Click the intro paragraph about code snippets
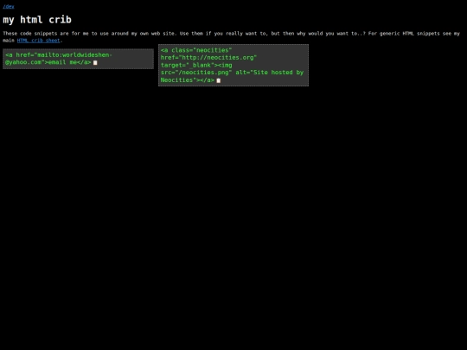This screenshot has width=467, height=350. 232,37
